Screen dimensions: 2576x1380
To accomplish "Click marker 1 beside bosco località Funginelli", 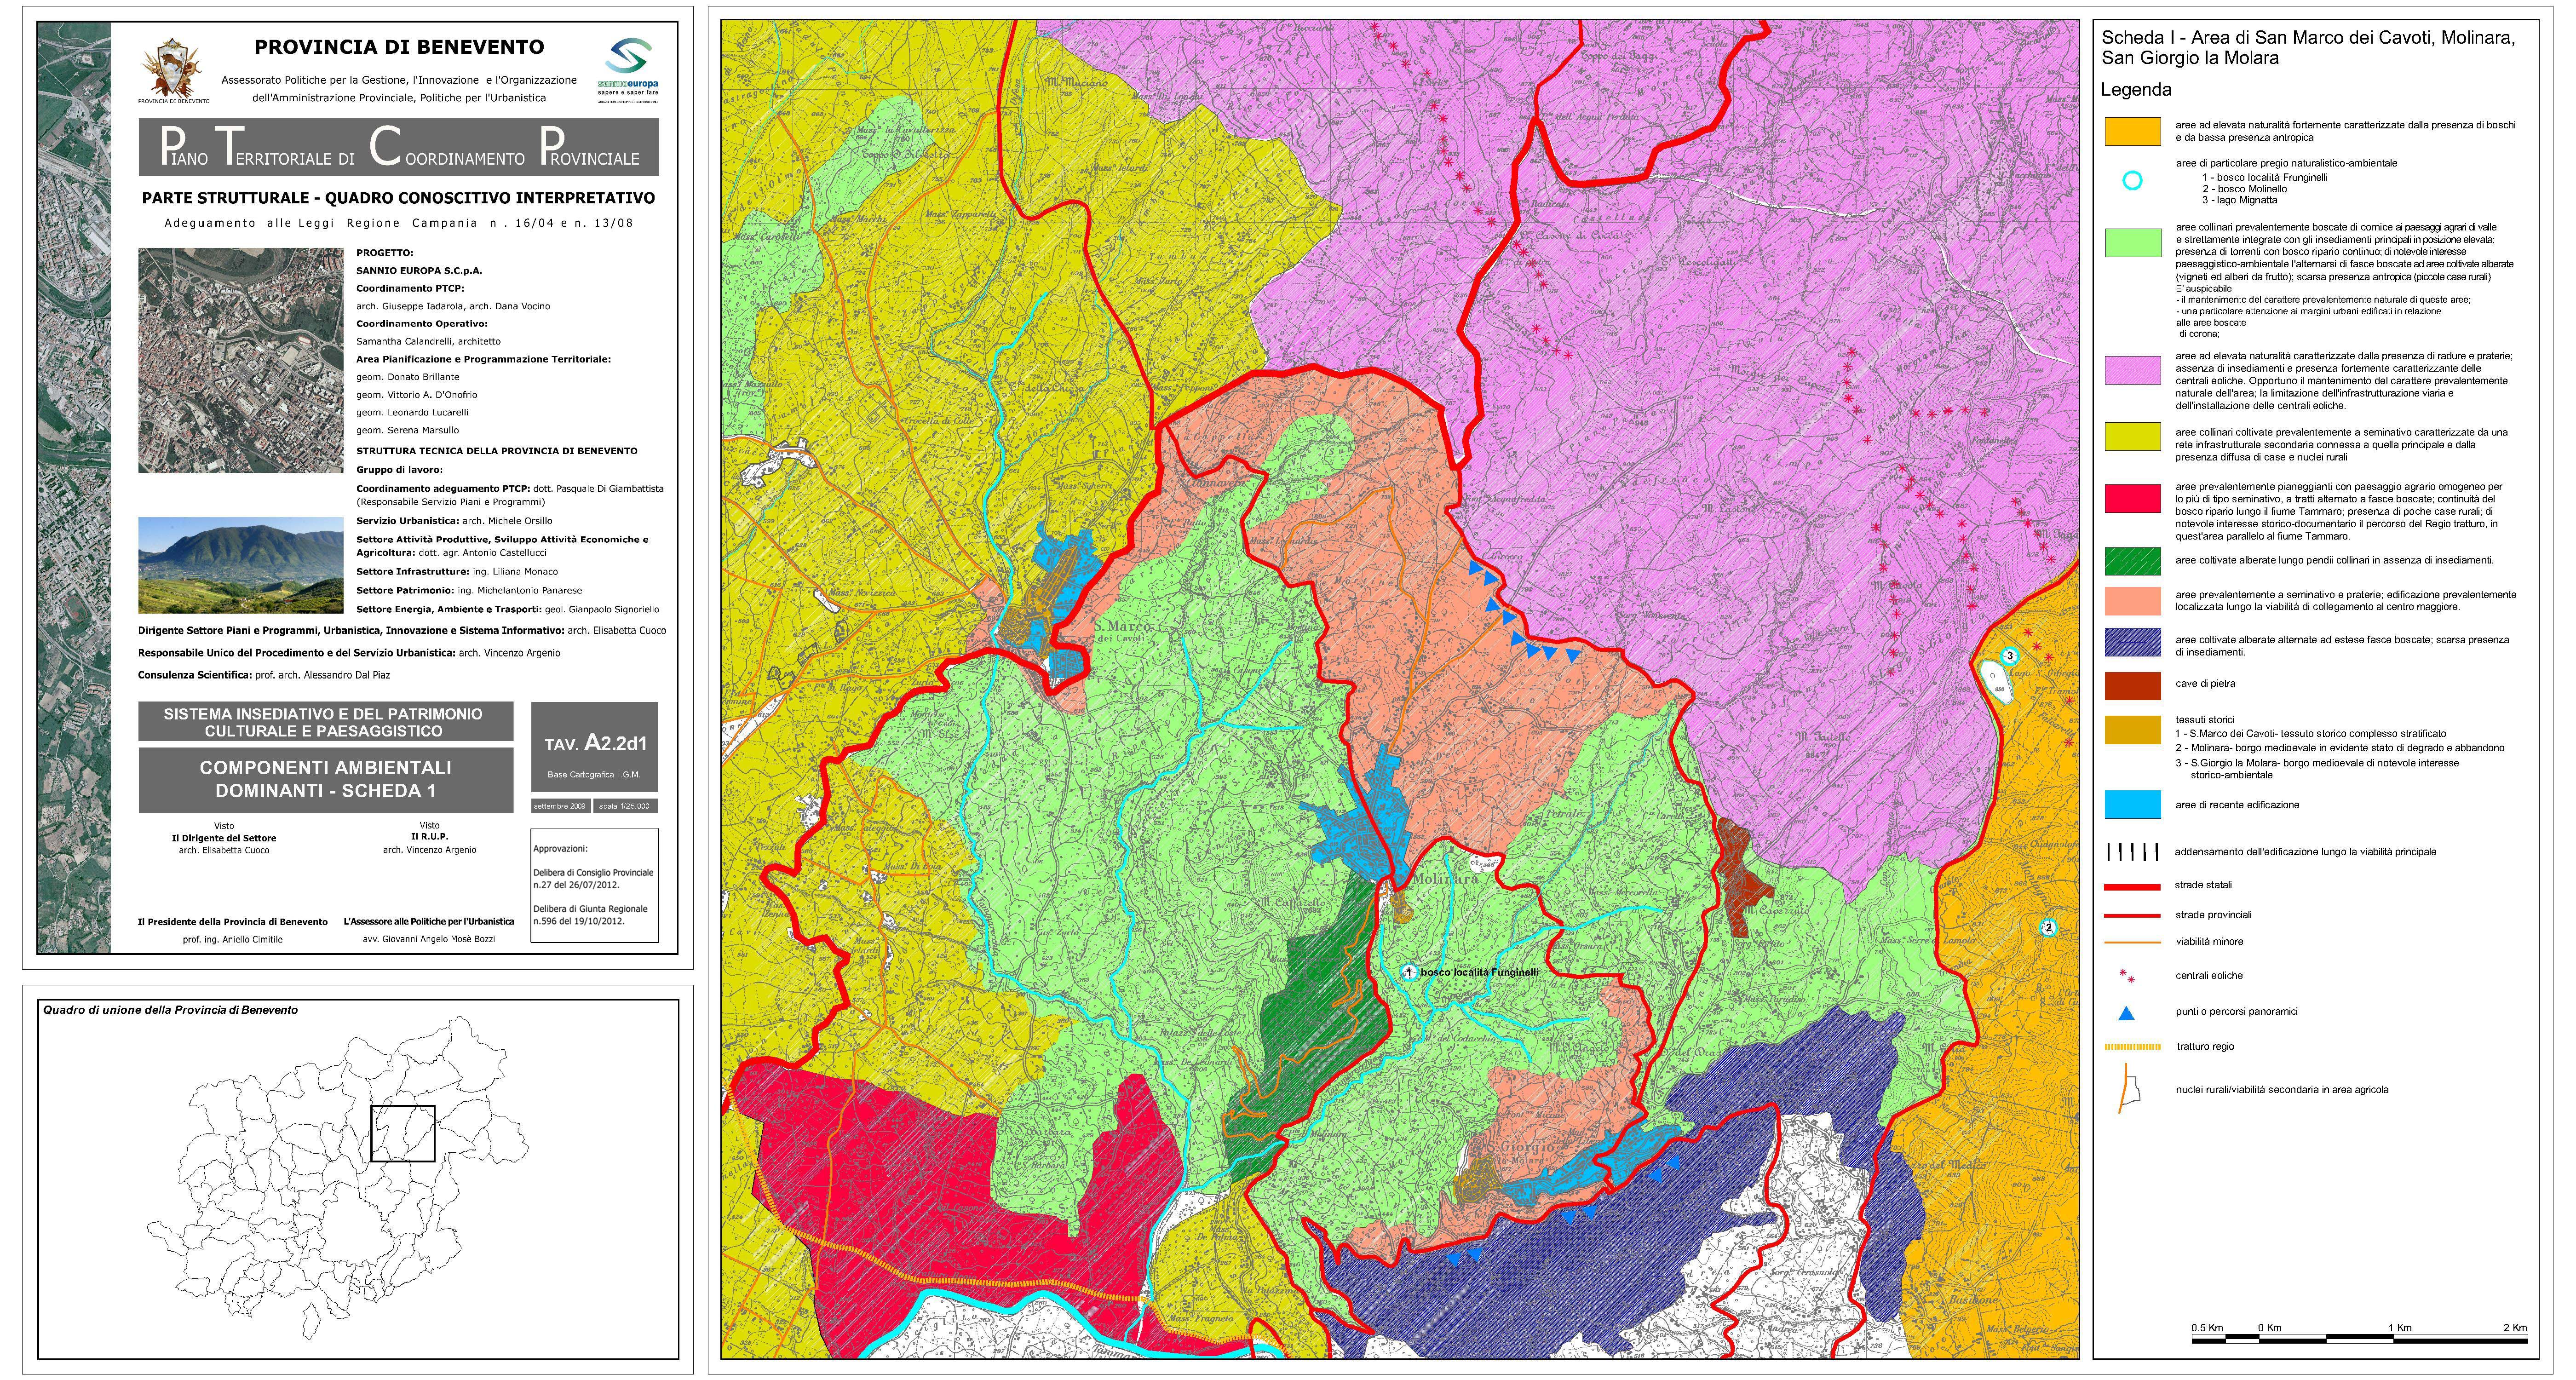I will [1409, 972].
